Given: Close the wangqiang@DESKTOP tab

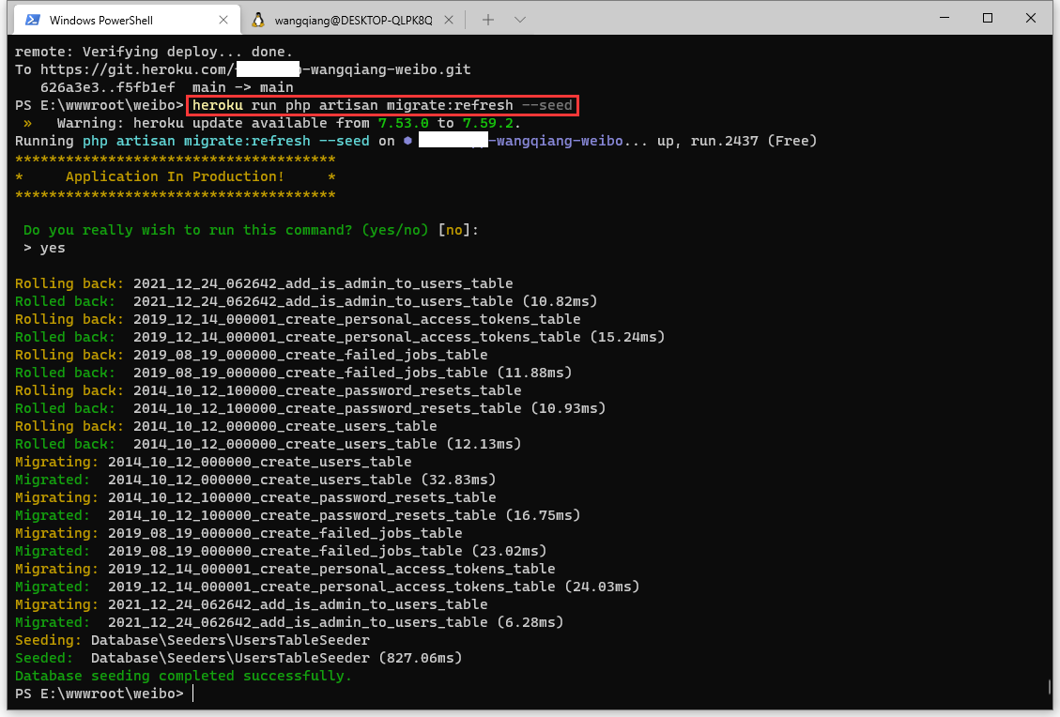Looking at the screenshot, I should 448,20.
